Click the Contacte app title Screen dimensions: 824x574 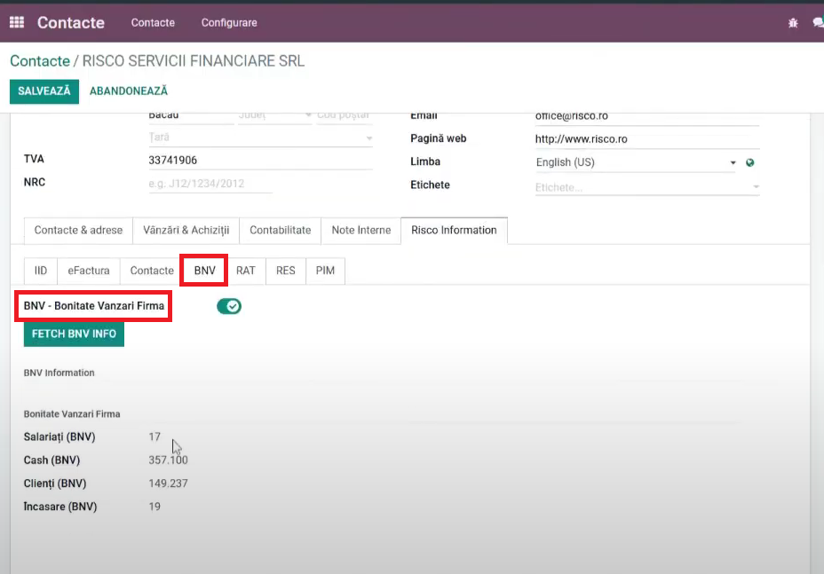pyautogui.click(x=71, y=22)
